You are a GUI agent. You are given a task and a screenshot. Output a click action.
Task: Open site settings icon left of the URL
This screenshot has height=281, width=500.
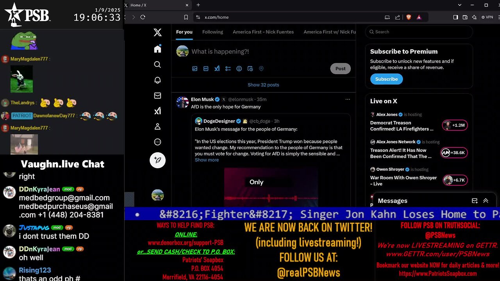[198, 17]
